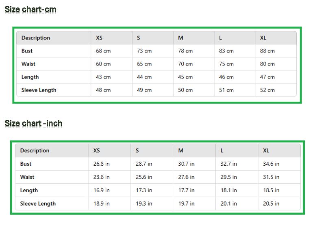Click the Description header in the cm chart
Viewport: 315px width, 226px height.
(x=36, y=38)
